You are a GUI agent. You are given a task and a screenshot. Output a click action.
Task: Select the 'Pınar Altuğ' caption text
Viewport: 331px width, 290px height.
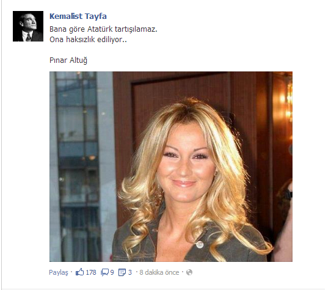coord(68,60)
